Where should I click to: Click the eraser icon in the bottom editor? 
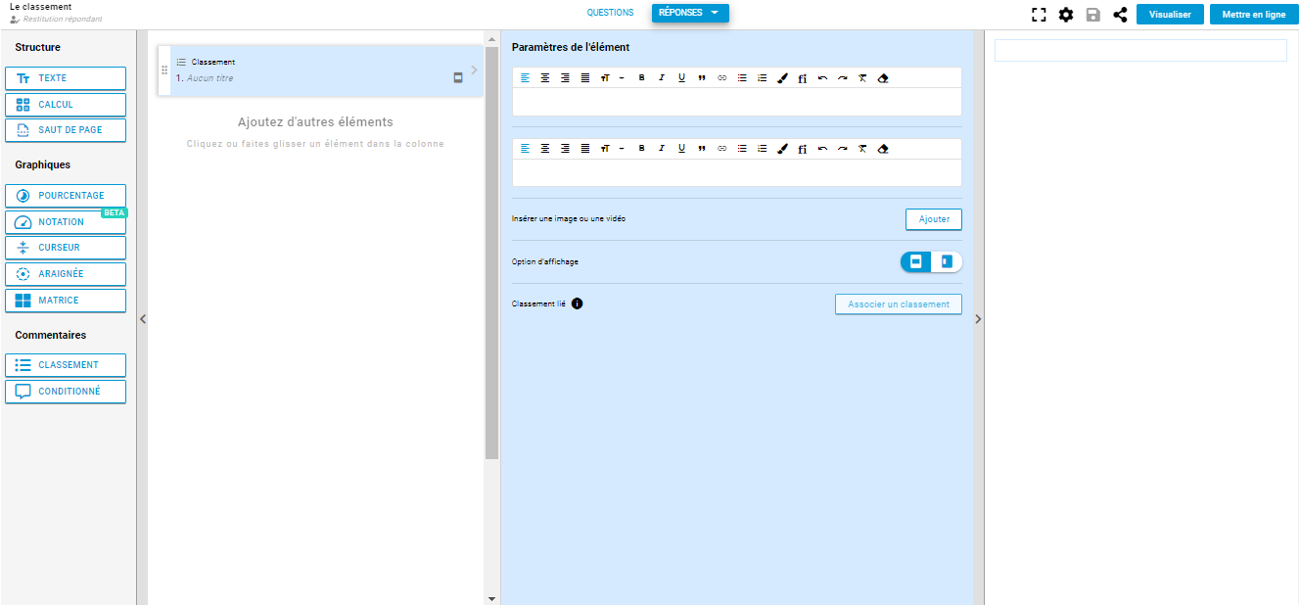[x=883, y=149]
